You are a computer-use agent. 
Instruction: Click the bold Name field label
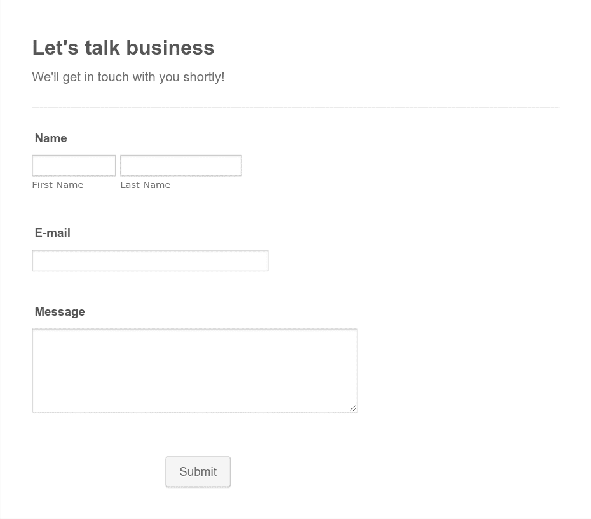51,138
